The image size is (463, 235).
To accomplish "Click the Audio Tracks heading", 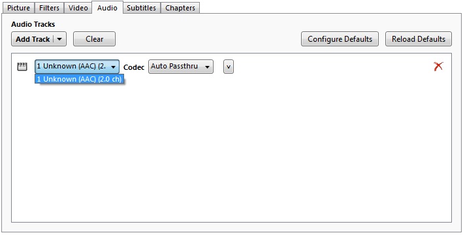I will click(x=33, y=24).
